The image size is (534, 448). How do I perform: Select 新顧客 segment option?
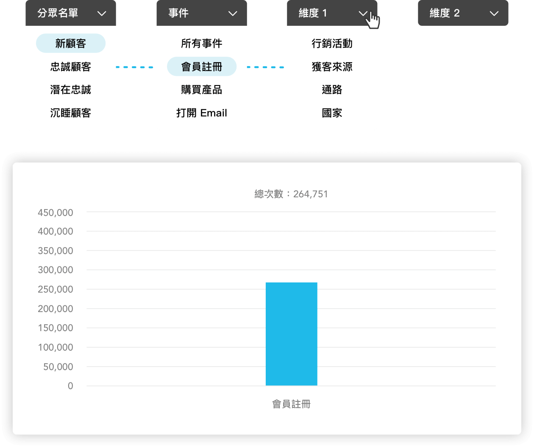coord(71,44)
